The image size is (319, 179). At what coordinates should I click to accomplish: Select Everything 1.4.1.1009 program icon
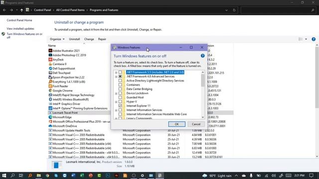[50, 82]
